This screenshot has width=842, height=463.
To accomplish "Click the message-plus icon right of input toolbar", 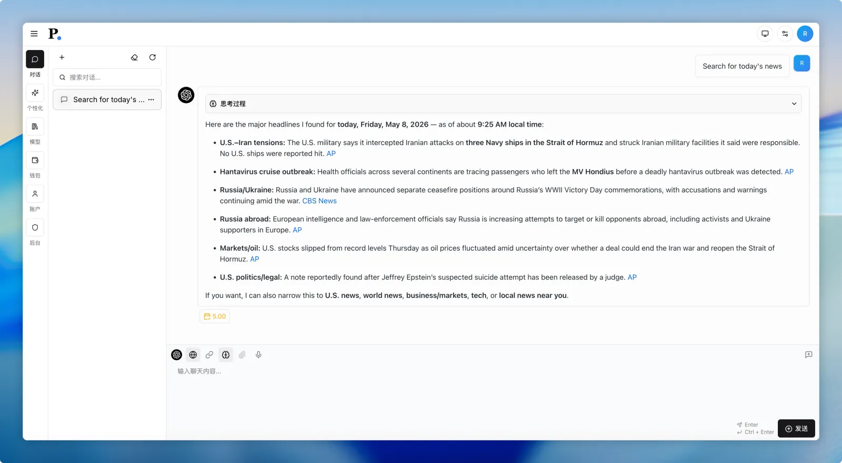I will click(x=809, y=355).
